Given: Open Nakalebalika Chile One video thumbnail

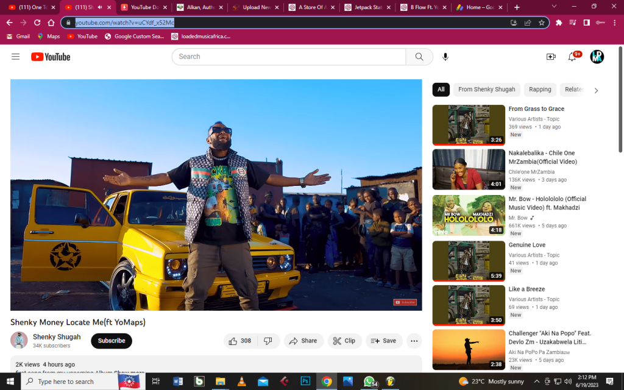Looking at the screenshot, I should 469,169.
